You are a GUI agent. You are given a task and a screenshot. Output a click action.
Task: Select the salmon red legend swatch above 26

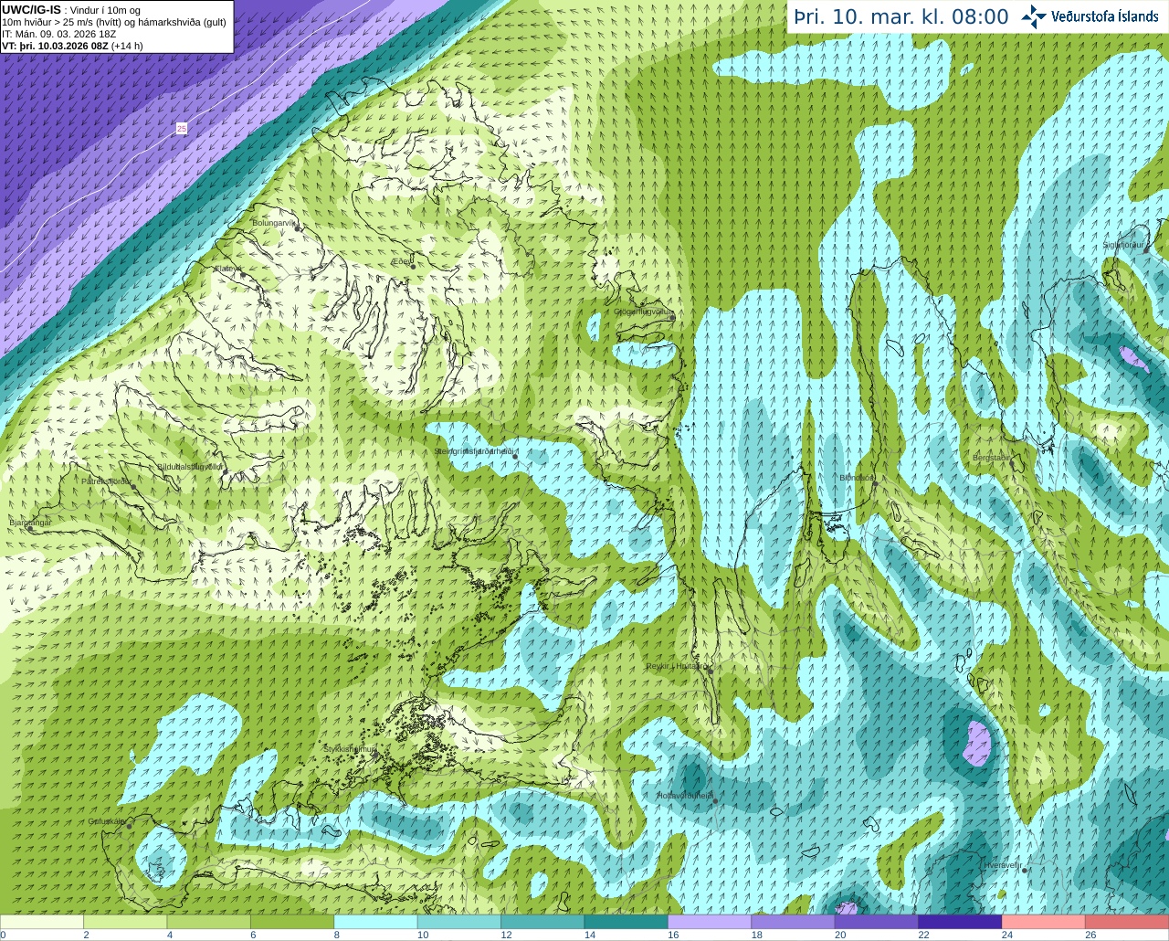click(x=1127, y=922)
